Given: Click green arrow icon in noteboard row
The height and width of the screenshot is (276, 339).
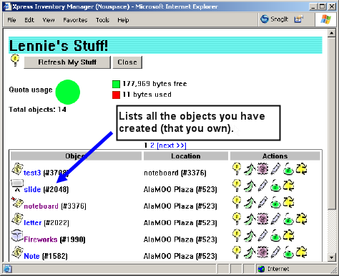Looking at the screenshot, I should pyautogui.click(x=250, y=202).
